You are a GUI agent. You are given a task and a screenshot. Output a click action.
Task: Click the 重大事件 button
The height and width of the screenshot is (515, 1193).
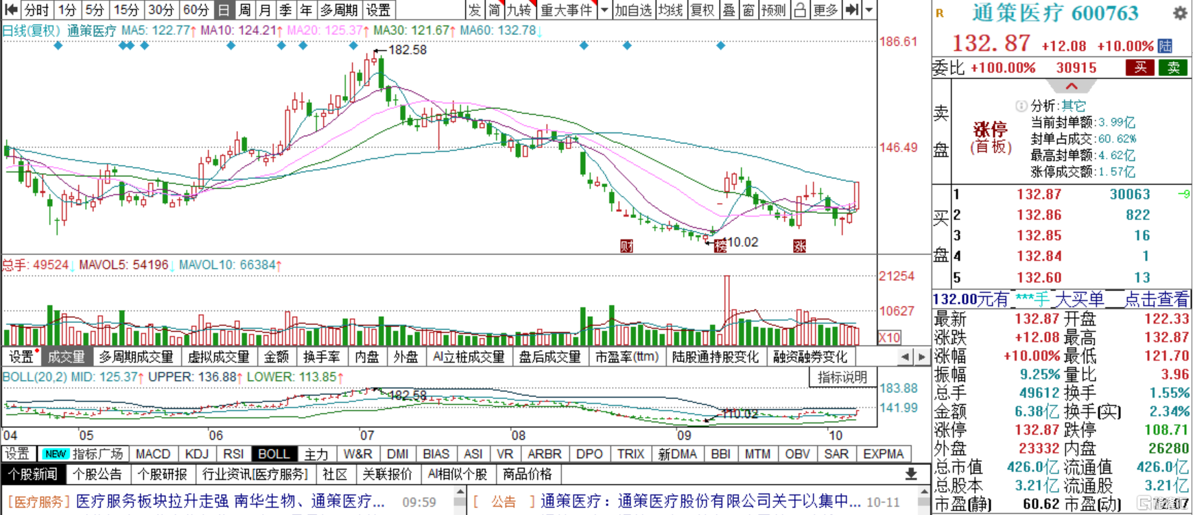pyautogui.click(x=566, y=10)
